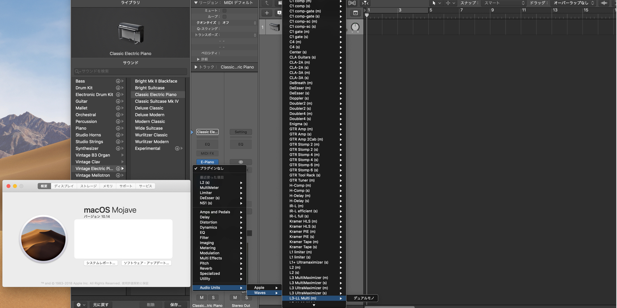Select the dual mono submenu option
The width and height of the screenshot is (617, 308).
pyautogui.click(x=364, y=298)
